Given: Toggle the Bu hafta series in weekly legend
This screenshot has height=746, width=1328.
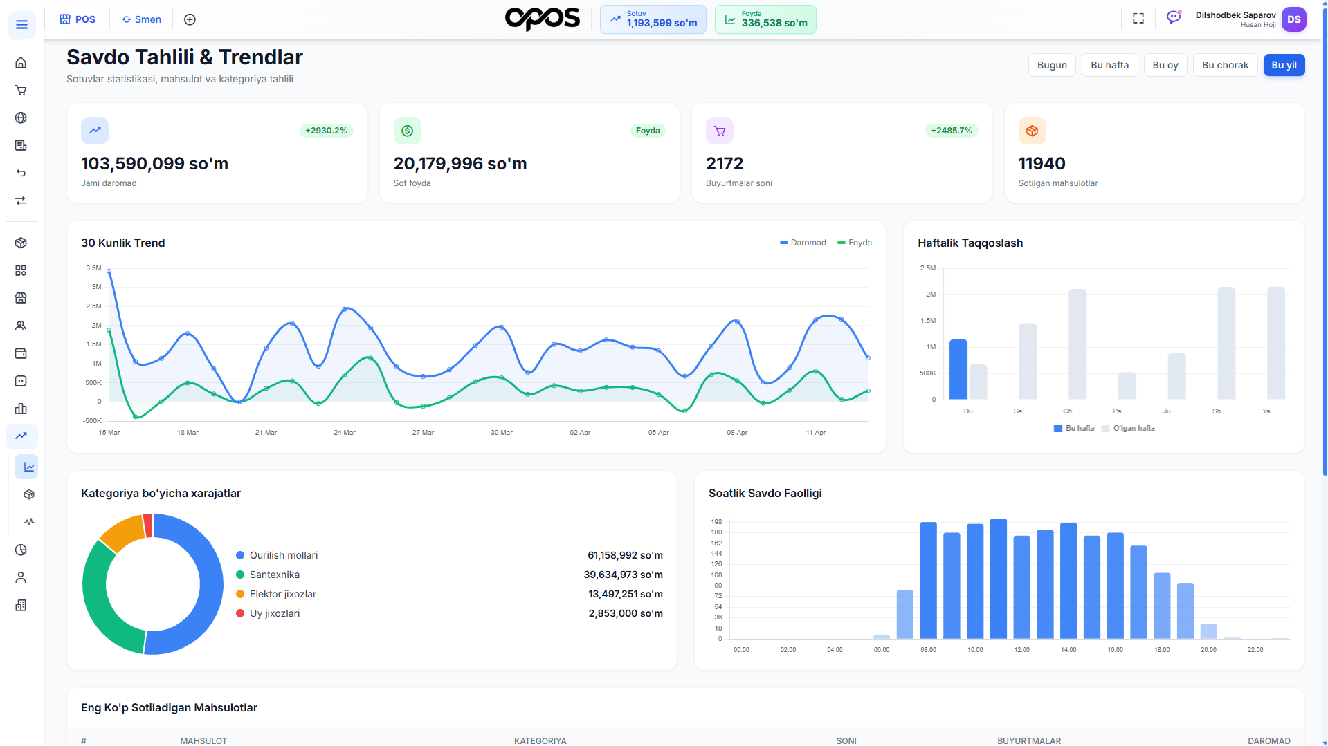Looking at the screenshot, I should (x=1073, y=429).
